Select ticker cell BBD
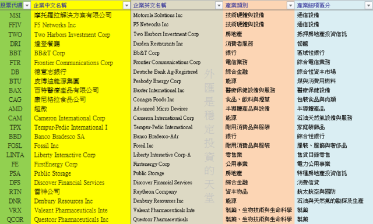This screenshot has width=373, height=224. coord(15,137)
